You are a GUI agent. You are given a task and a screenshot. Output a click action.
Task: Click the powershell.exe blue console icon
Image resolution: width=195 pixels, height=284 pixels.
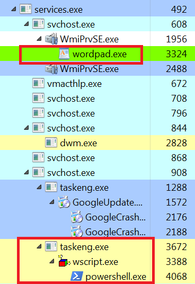coord(77,277)
